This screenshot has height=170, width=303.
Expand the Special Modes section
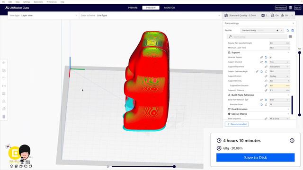click(258, 114)
